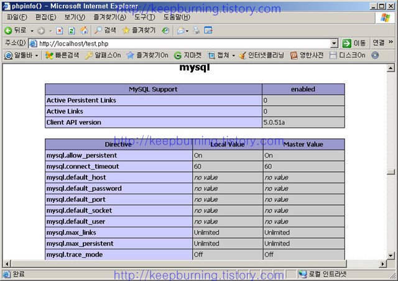Viewport: 398px width, 281px height.
Task: Open the 캡쳐 dropdown arrow
Action: (233, 55)
